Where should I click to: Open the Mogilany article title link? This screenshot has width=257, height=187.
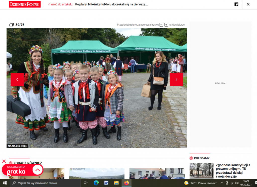pyautogui.click(x=111, y=4)
